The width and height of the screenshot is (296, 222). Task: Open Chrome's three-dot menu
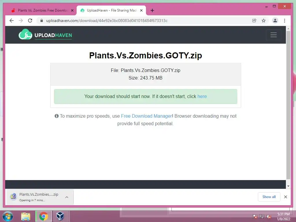pyautogui.click(x=284, y=21)
